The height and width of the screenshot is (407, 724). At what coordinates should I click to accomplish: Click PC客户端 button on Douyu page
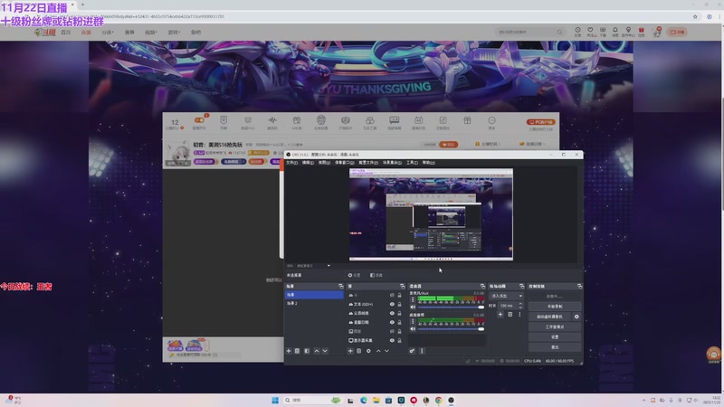(540, 122)
